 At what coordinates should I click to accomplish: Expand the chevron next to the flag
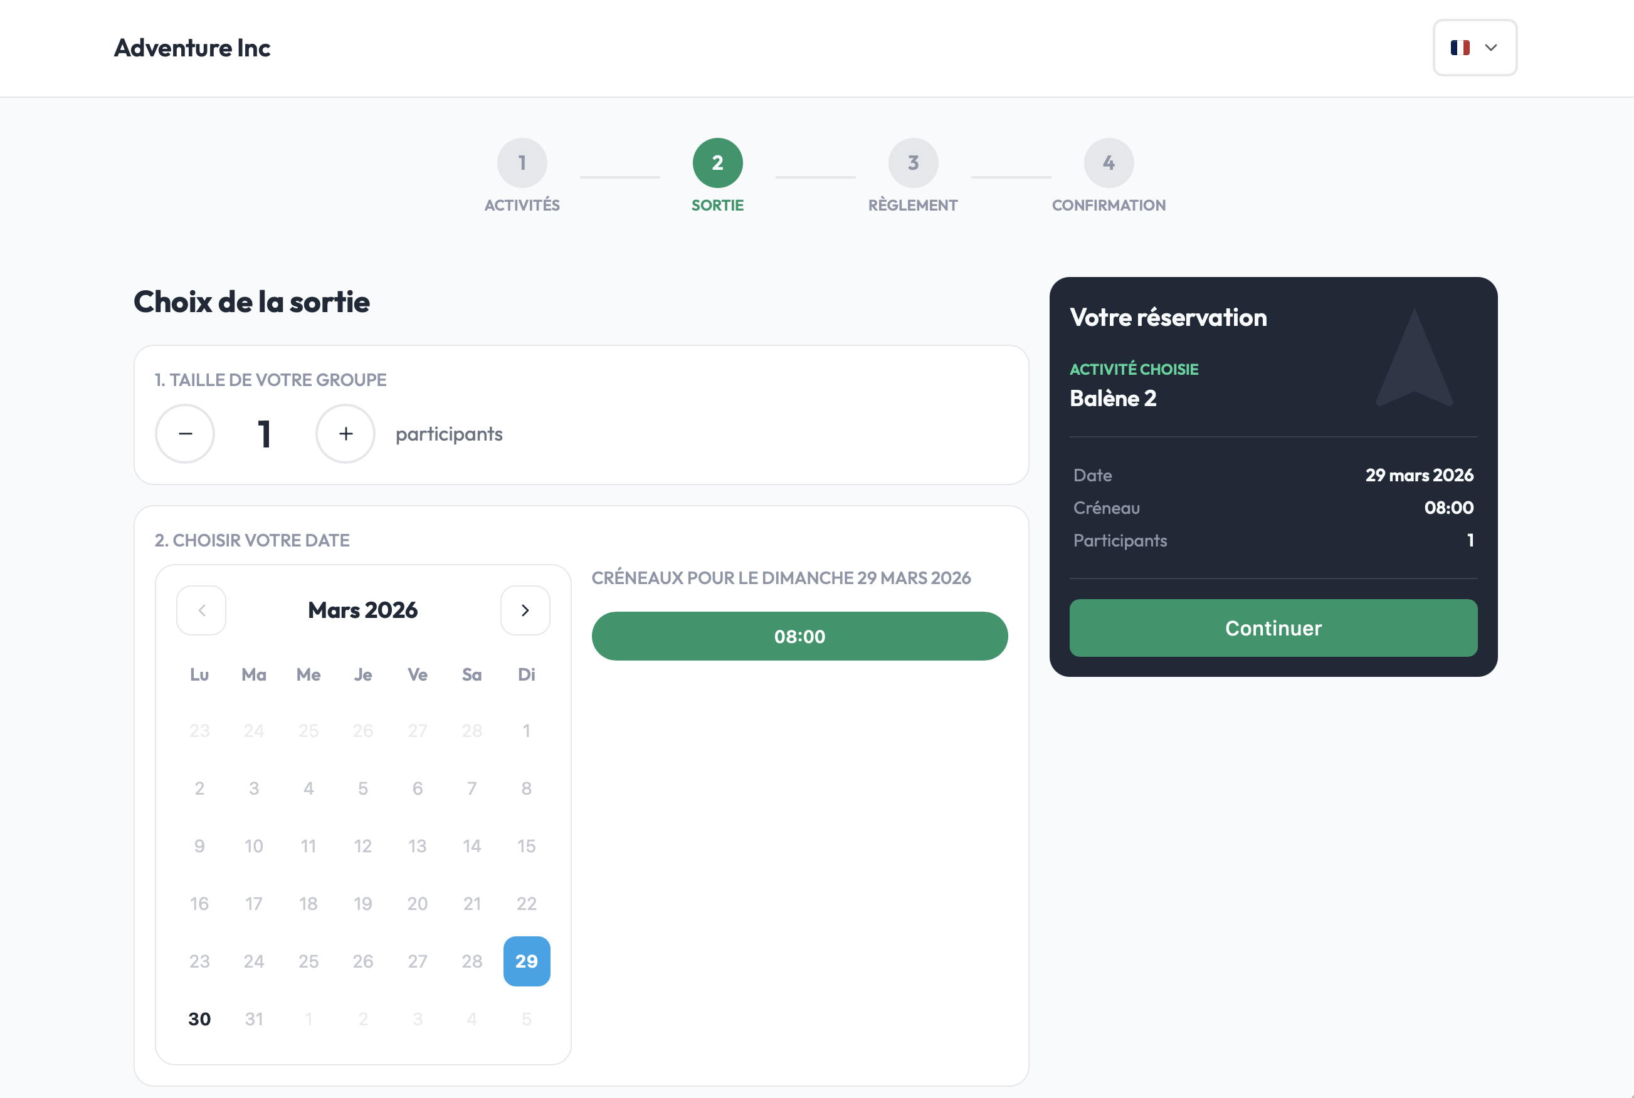coord(1490,48)
